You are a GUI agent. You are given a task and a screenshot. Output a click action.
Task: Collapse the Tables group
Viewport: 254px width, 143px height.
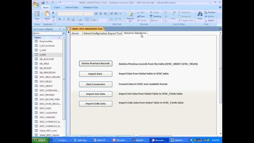pos(59,37)
